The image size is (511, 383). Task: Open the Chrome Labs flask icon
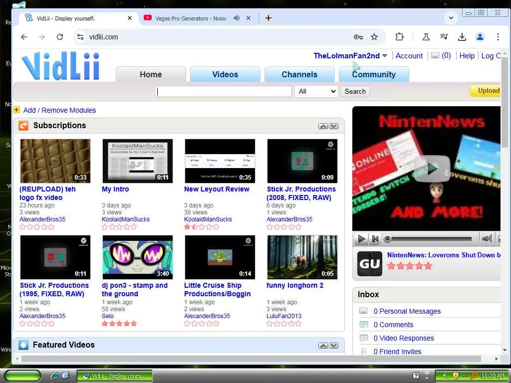[x=426, y=37]
